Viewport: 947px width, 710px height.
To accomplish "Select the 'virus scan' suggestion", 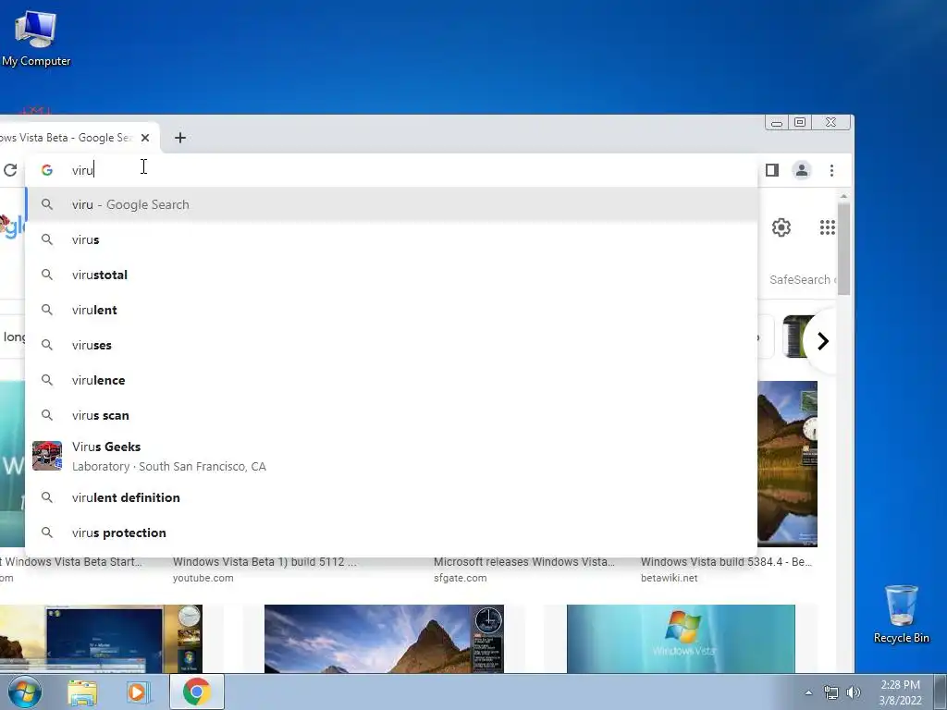I will [391, 415].
